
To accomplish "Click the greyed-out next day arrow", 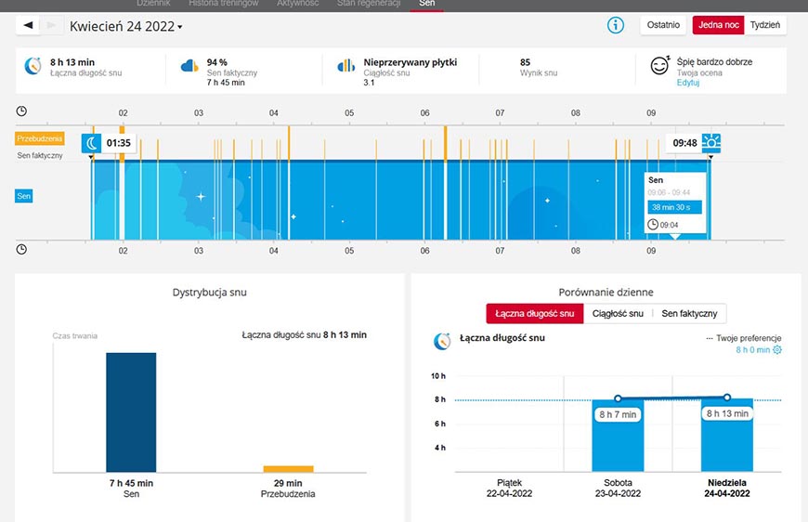I will click(51, 25).
